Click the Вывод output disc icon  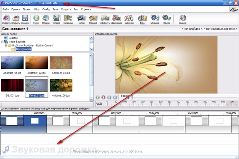tap(182, 19)
